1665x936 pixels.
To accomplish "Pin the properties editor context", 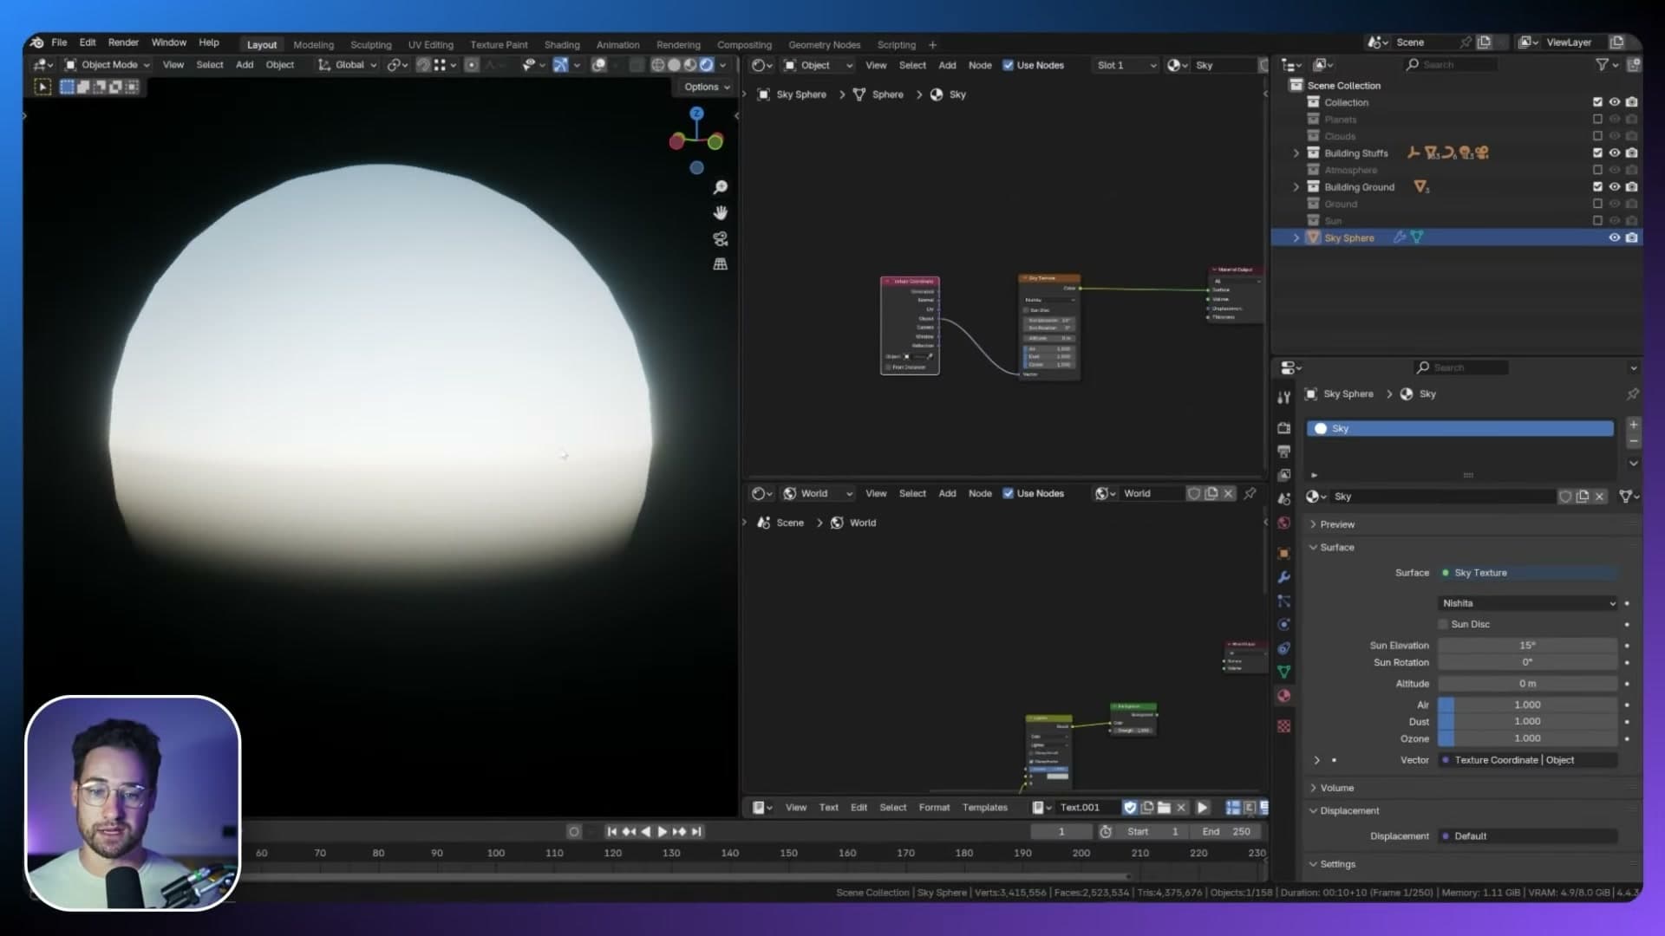I will tap(1633, 394).
